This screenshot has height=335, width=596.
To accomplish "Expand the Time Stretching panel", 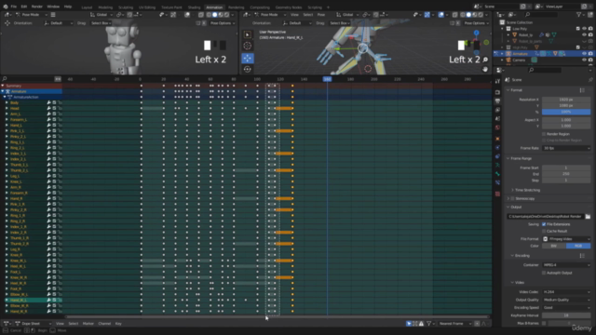I will click(526, 190).
